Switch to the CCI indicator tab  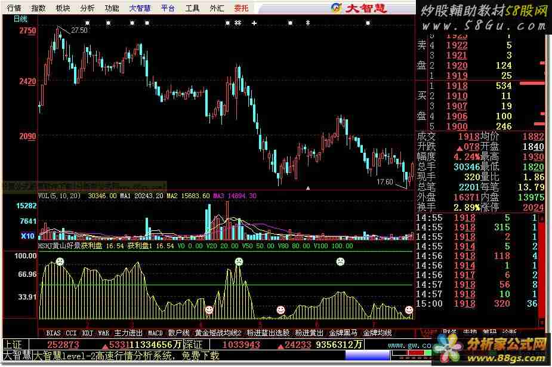[x=71, y=333]
